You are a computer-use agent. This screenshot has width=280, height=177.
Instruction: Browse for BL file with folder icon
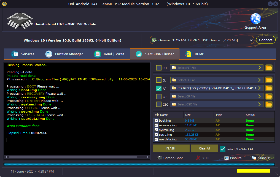coord(269,80)
